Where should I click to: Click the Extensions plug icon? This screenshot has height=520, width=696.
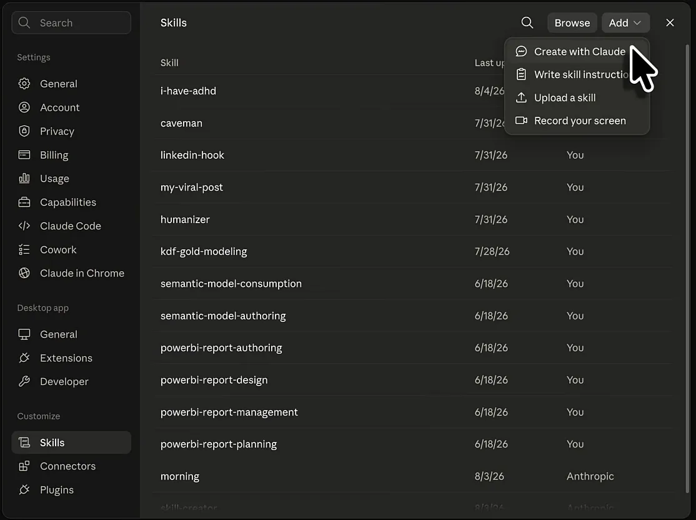[x=24, y=358]
